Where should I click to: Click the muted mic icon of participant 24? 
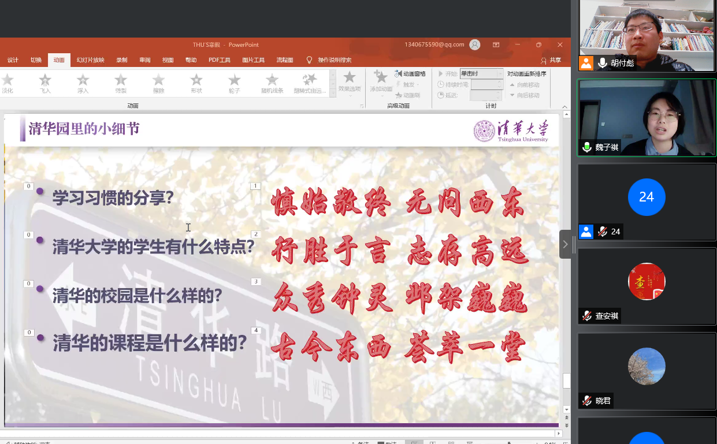click(x=603, y=232)
